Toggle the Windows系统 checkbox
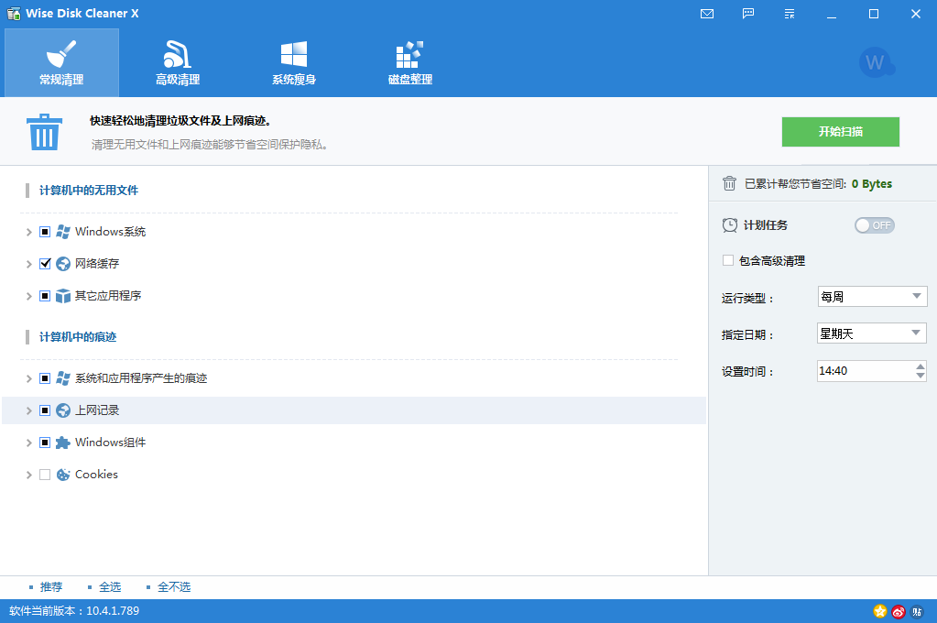This screenshot has height=623, width=937. (x=45, y=232)
